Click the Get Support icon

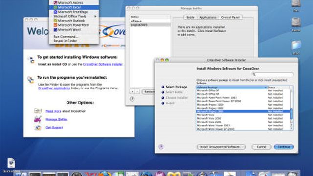click(x=38, y=127)
